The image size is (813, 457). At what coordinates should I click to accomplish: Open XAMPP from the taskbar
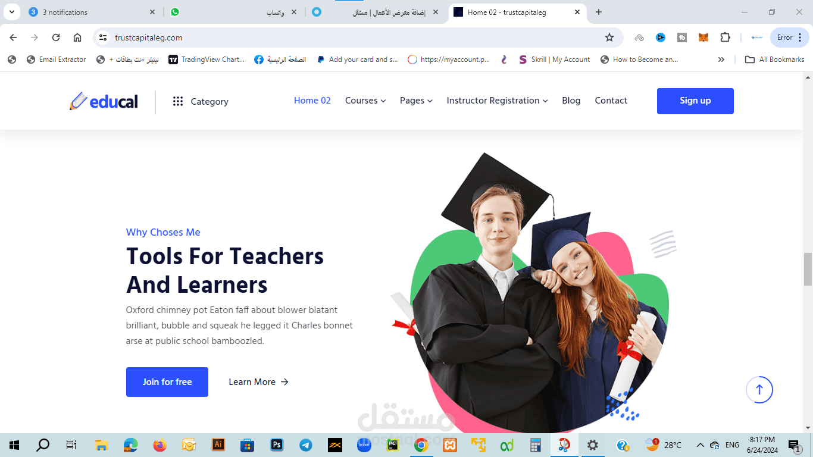pyautogui.click(x=450, y=445)
